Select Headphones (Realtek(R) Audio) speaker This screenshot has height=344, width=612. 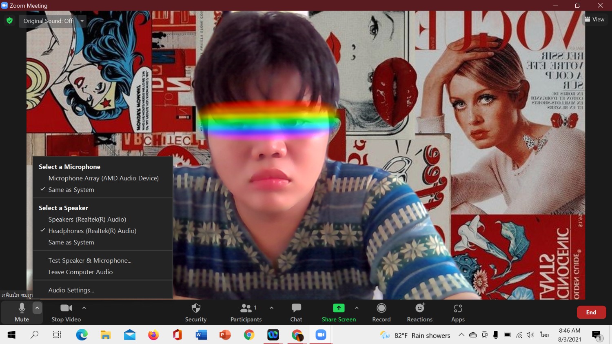coord(103,231)
